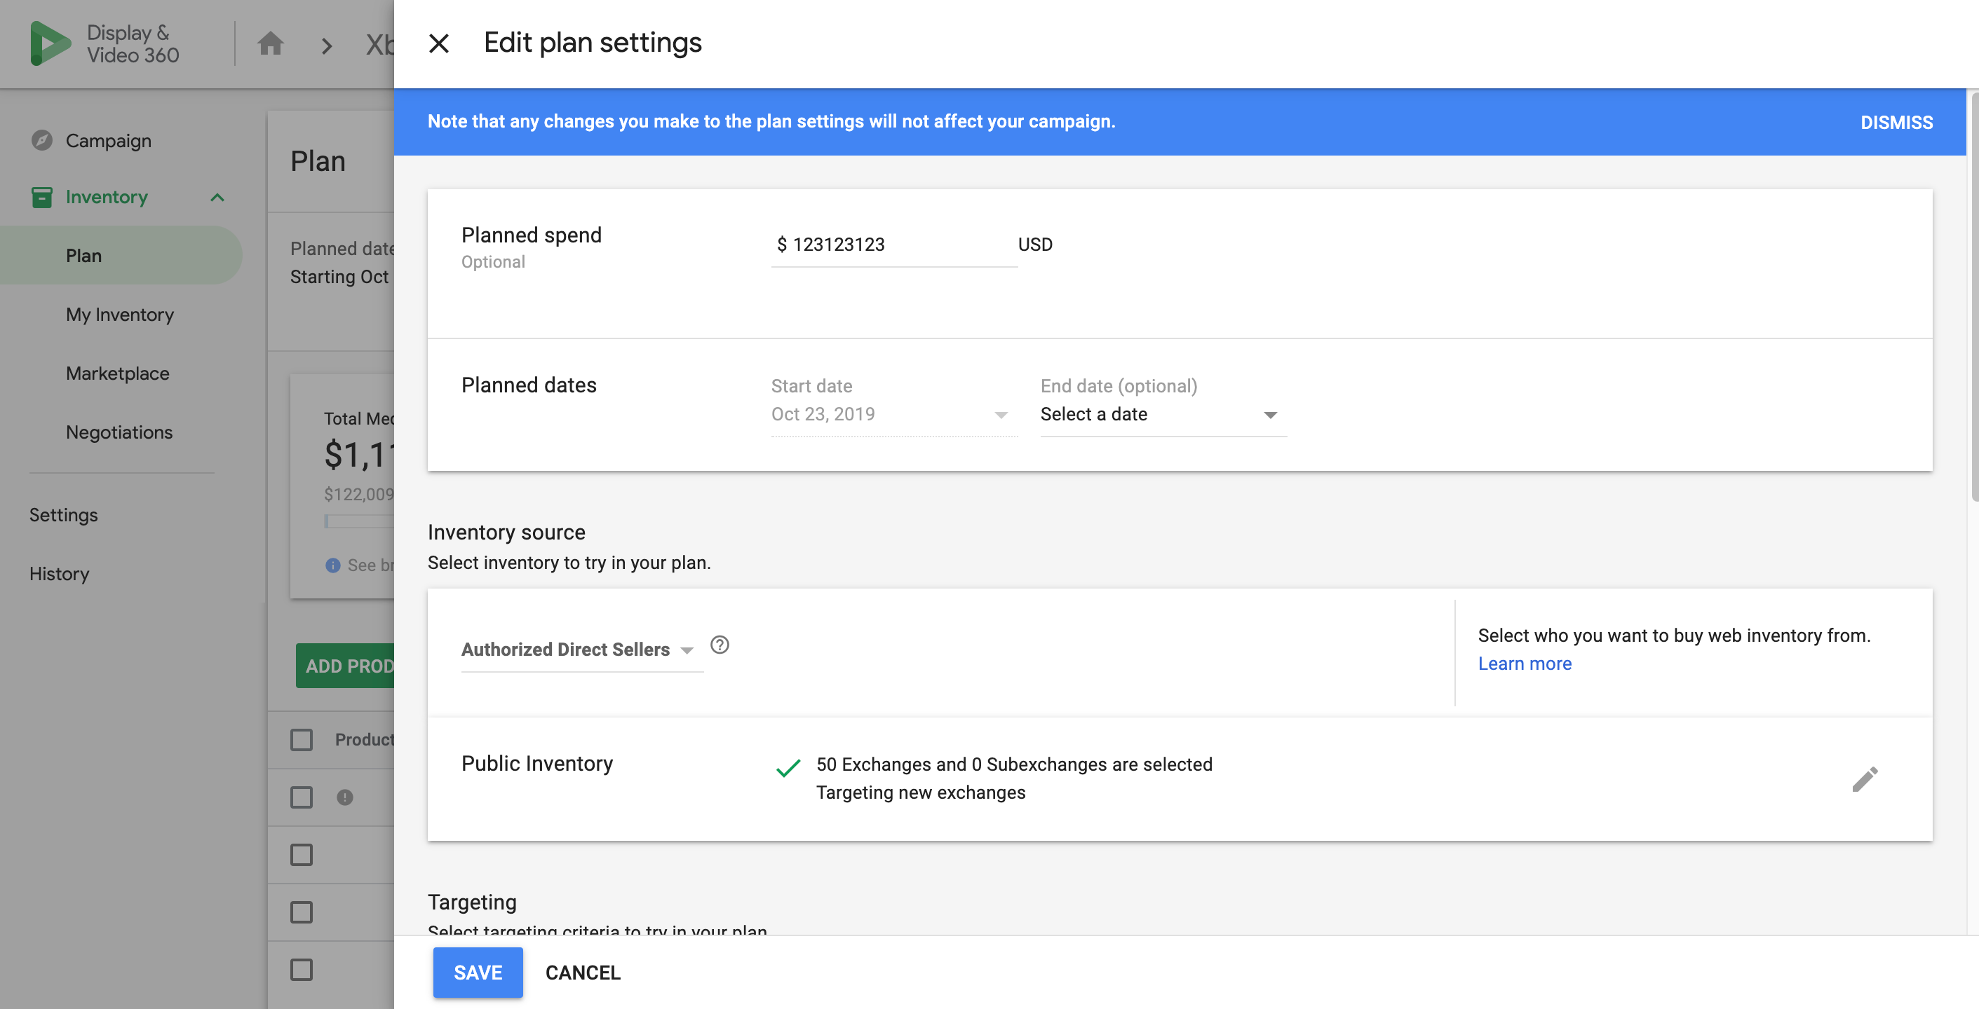Open My Inventory in the sidebar
The height and width of the screenshot is (1009, 1979).
(x=120, y=315)
